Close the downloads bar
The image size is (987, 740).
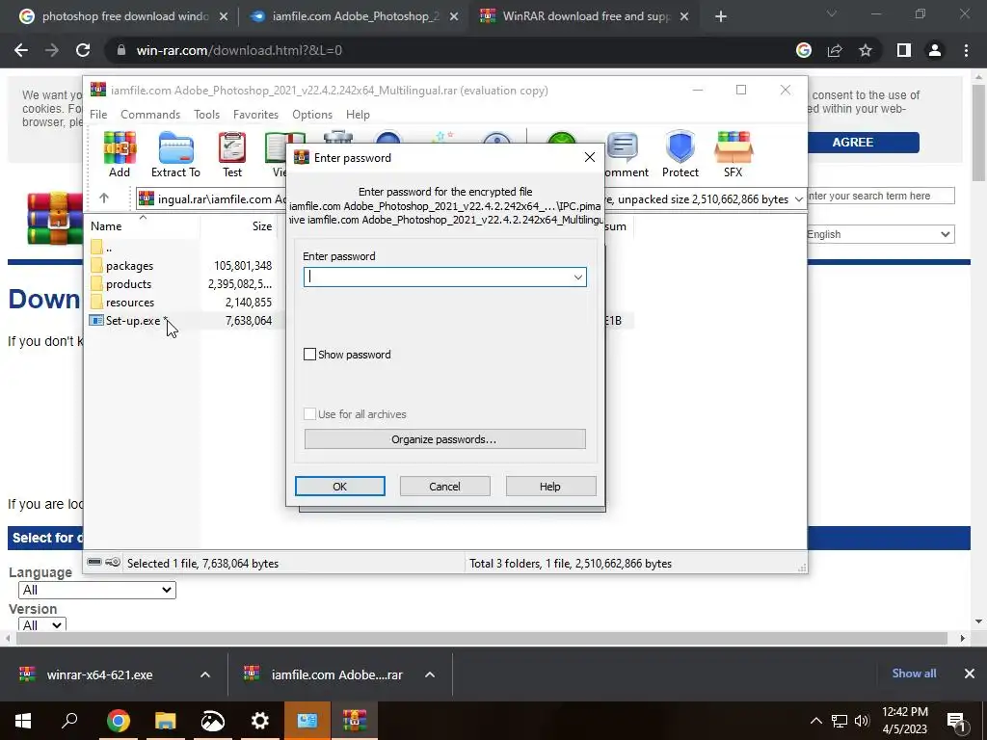click(x=970, y=674)
